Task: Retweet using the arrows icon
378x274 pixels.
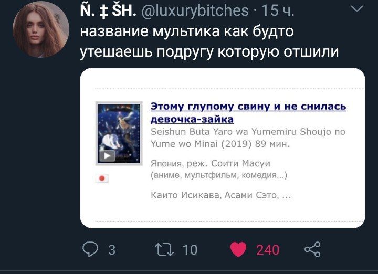Action: [x=164, y=249]
